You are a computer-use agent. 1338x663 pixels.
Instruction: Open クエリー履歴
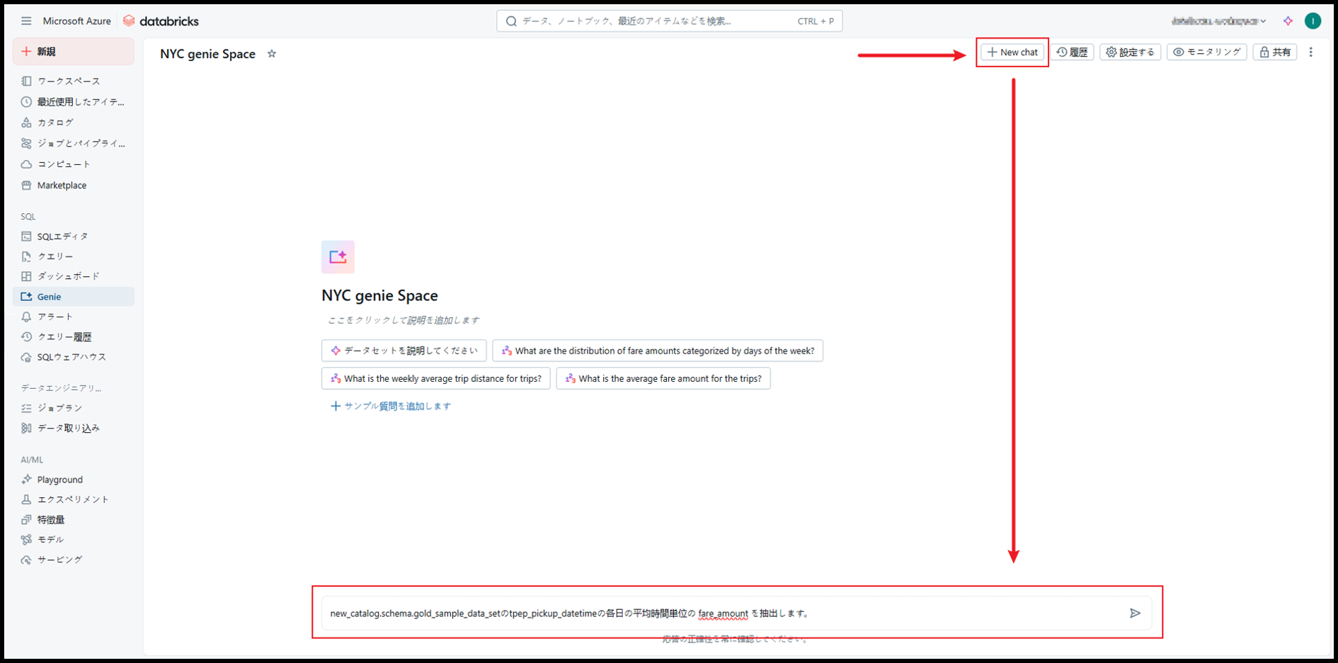point(73,337)
